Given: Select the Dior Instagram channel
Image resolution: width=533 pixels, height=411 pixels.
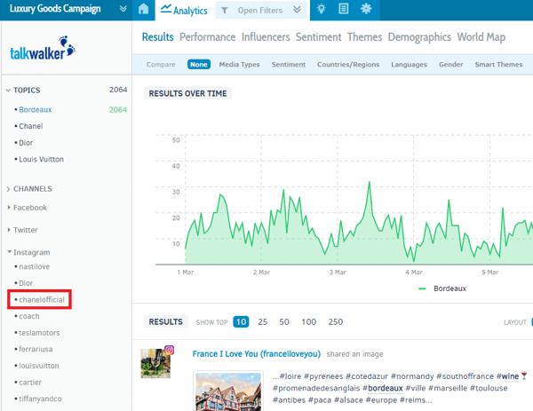Looking at the screenshot, I should tap(26, 283).
